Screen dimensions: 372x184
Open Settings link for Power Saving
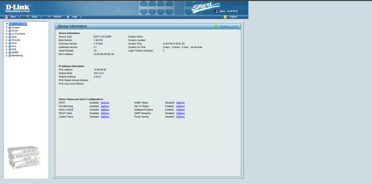pos(180,117)
